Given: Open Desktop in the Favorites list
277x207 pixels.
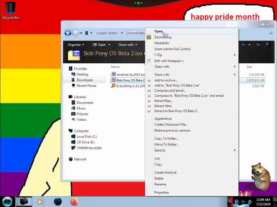Looking at the screenshot, I should click(83, 74).
